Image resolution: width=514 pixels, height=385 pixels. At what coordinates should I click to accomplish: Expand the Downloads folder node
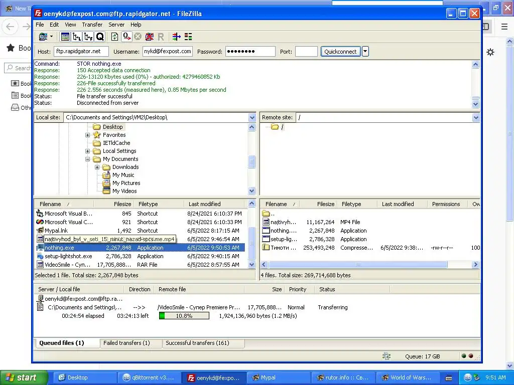pyautogui.click(x=97, y=167)
